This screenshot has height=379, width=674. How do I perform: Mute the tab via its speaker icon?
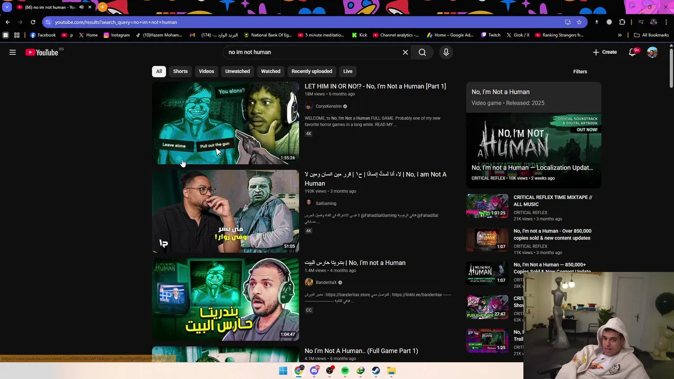pos(81,7)
